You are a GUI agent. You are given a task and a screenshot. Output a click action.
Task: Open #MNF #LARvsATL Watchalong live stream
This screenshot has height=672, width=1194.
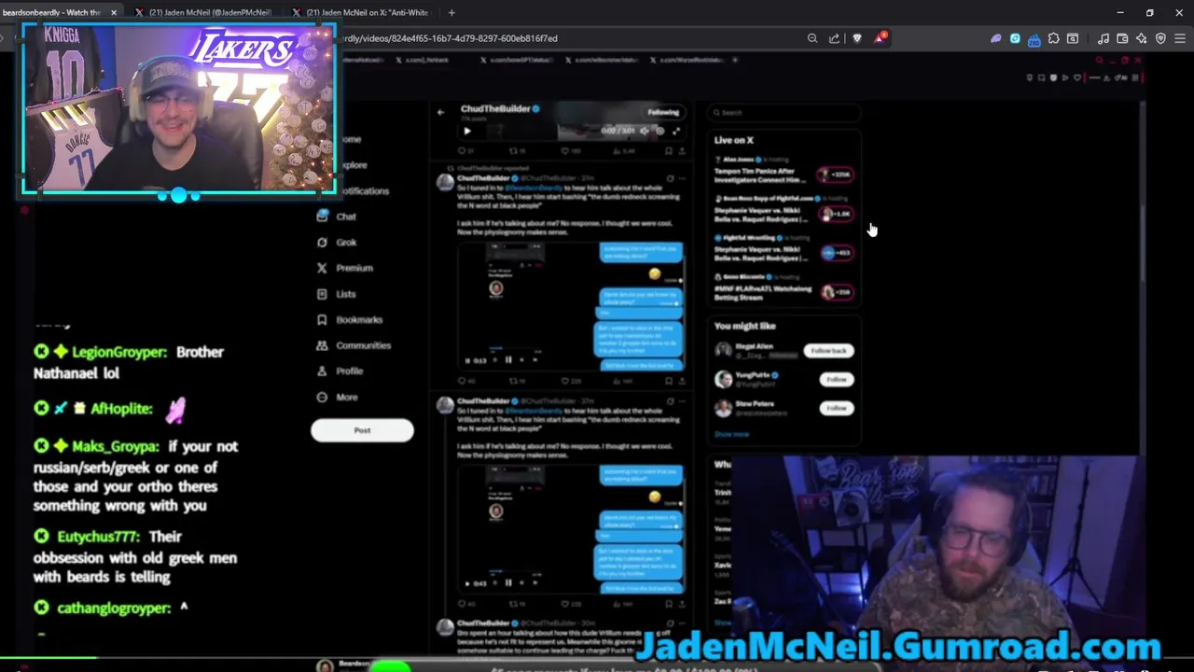point(784,288)
